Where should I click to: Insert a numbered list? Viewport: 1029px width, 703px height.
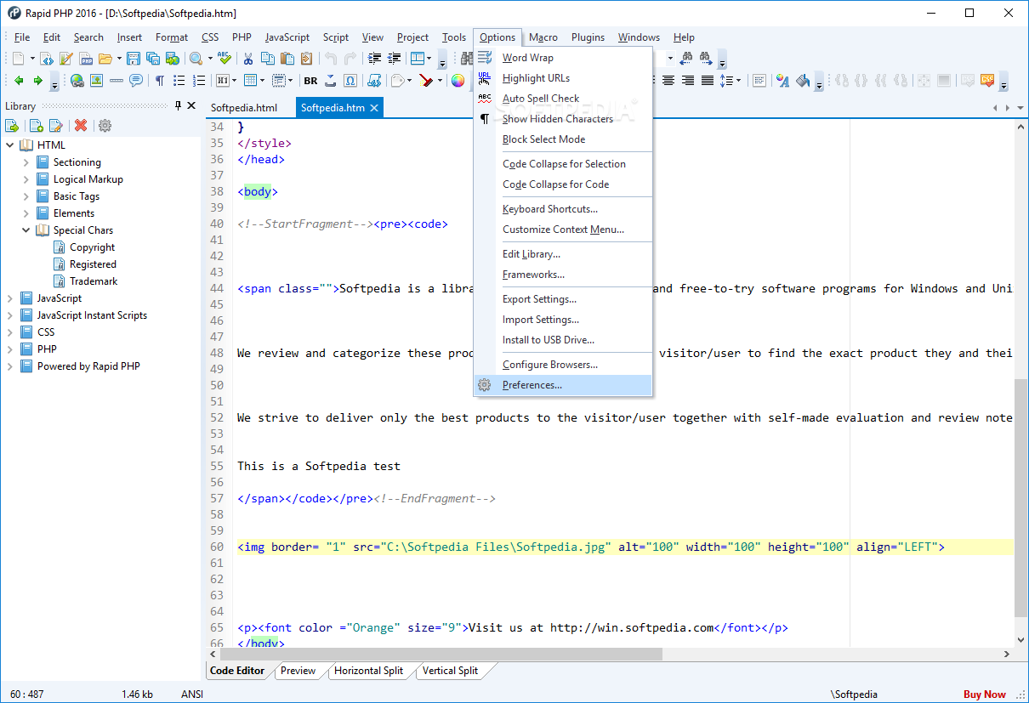pyautogui.click(x=199, y=81)
